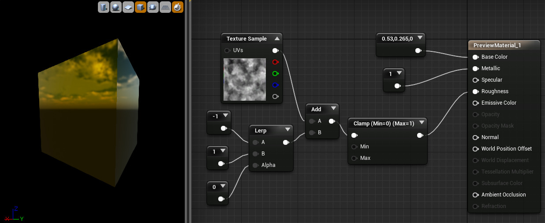Select the cube preview mesh button
This screenshot has height=223, width=545.
tap(141, 7)
